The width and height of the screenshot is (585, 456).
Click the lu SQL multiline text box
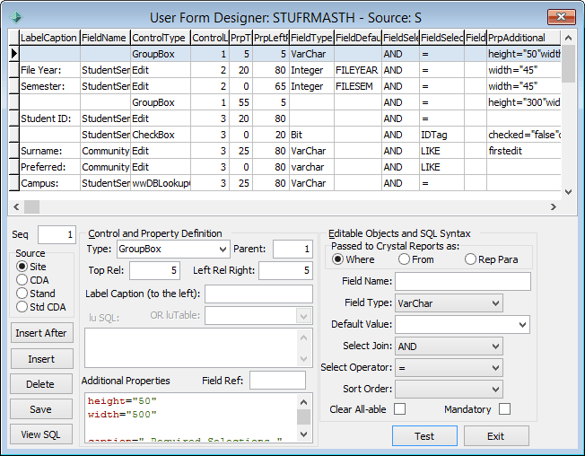[191, 347]
